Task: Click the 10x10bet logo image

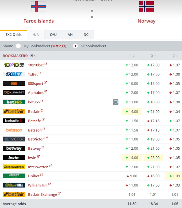Action: (x=14, y=65)
